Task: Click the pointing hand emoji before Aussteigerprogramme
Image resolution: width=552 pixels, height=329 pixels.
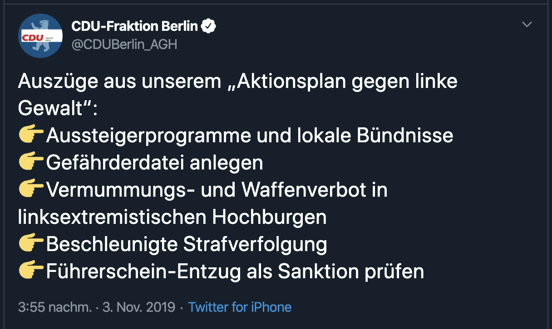Action: (31, 135)
